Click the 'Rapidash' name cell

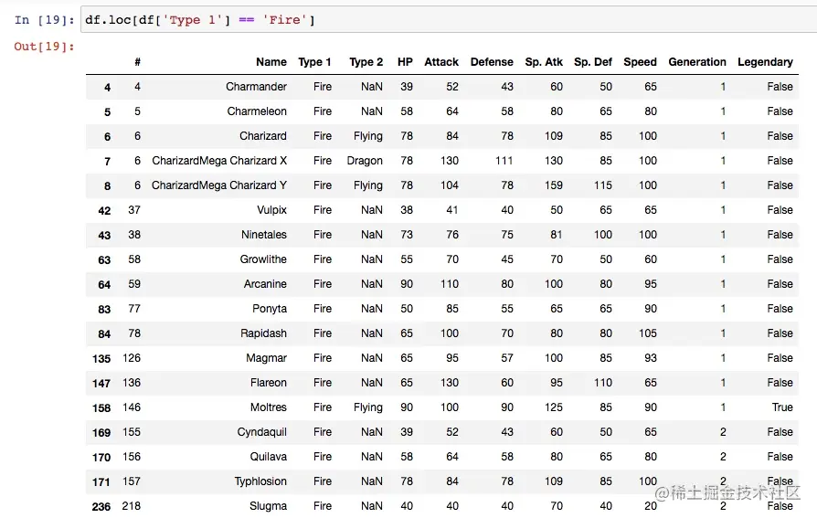pos(263,333)
